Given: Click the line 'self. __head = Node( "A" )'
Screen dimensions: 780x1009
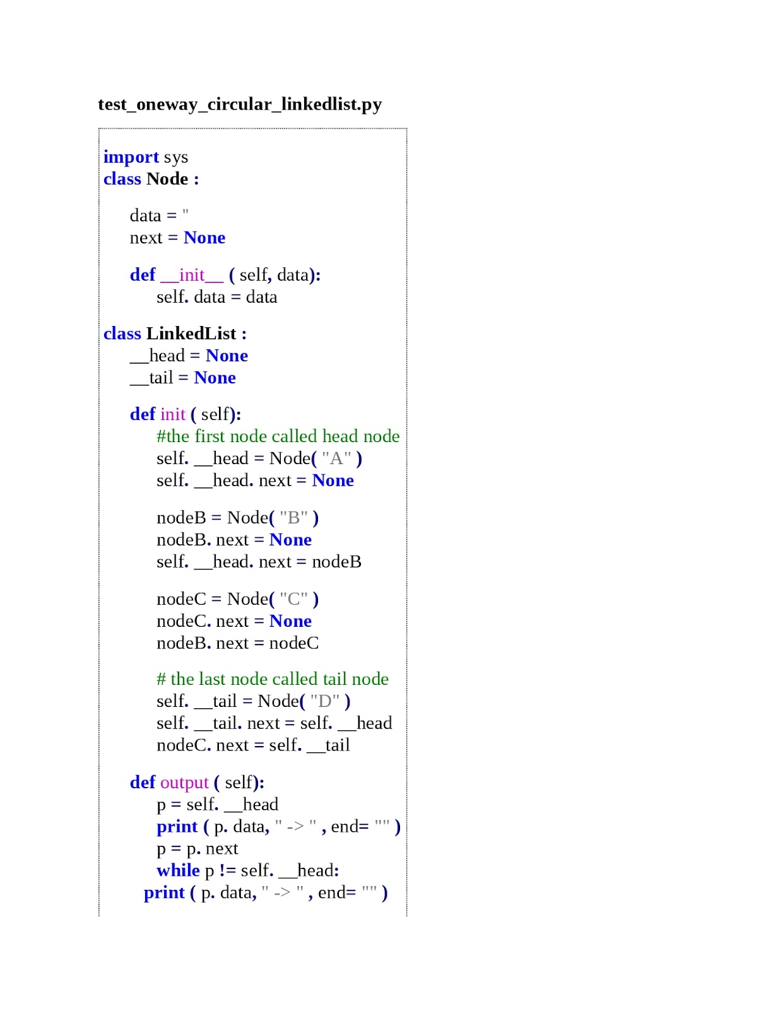Looking at the screenshot, I should coord(259,458).
